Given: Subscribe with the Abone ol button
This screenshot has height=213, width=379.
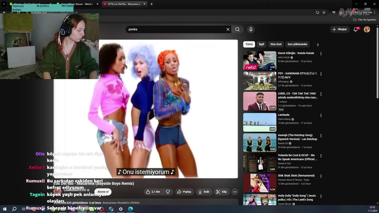Looking at the screenshot, I should tap(103, 192).
